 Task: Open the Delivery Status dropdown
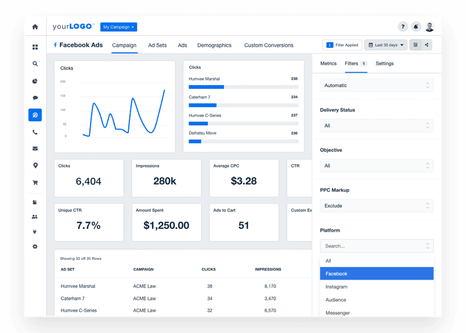point(377,125)
